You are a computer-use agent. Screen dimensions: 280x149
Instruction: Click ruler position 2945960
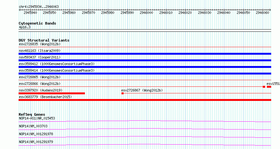(x=69, y=13)
